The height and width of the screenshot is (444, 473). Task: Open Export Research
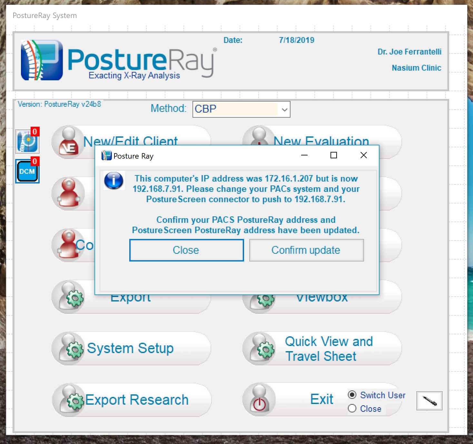coord(131,400)
